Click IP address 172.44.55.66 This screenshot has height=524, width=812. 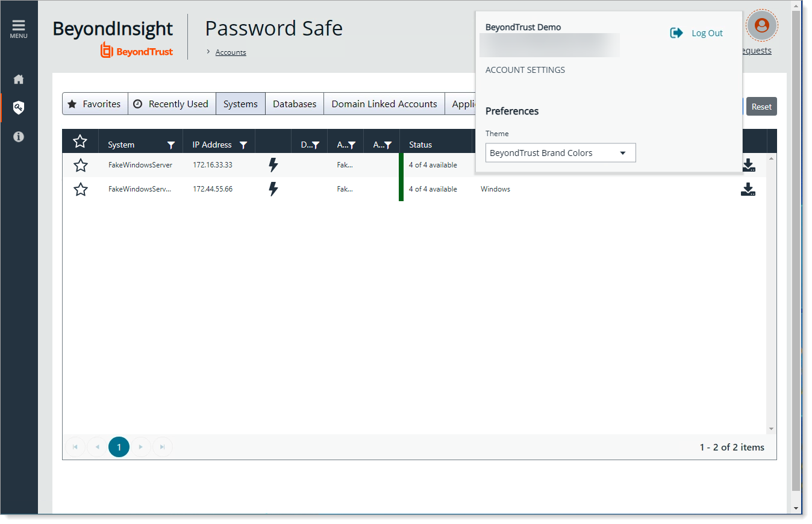[213, 189]
